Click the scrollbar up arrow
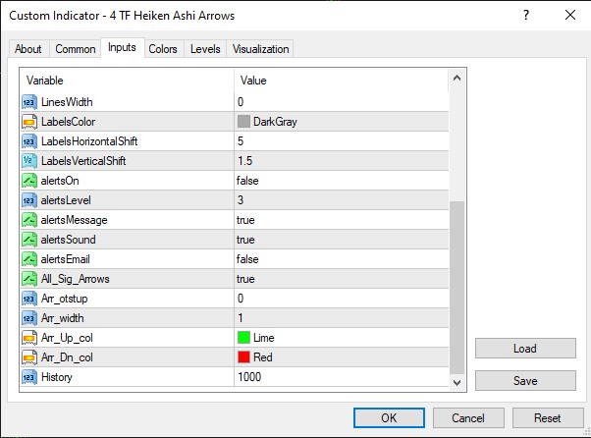 click(457, 76)
